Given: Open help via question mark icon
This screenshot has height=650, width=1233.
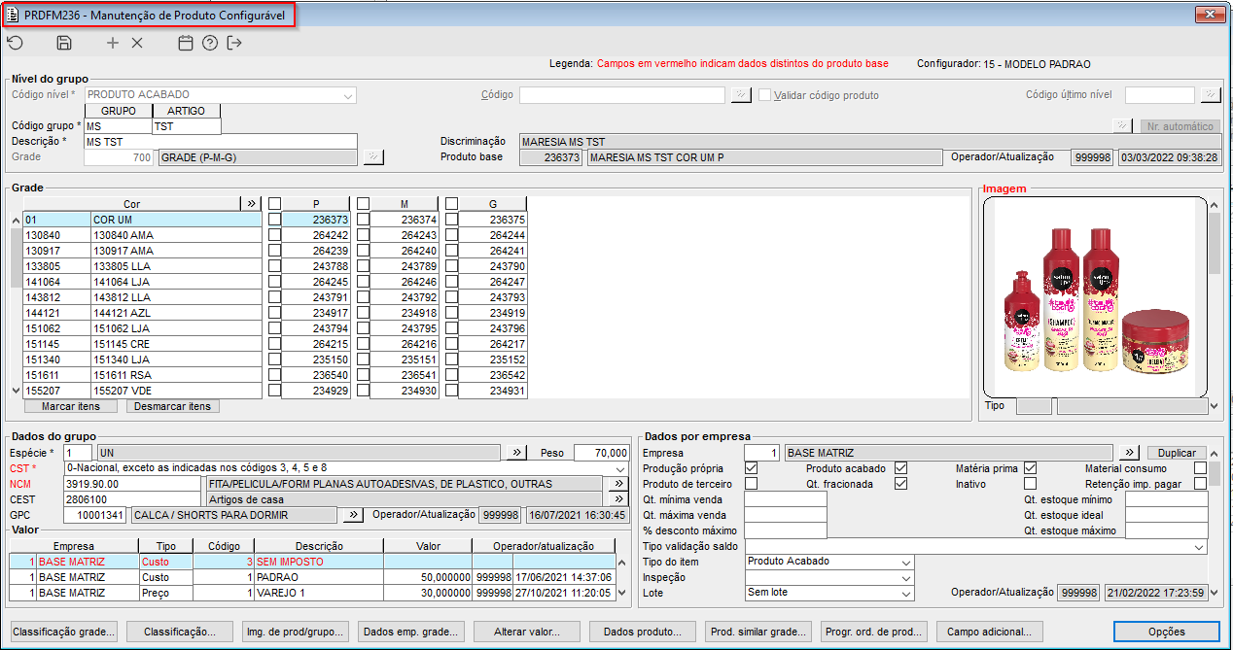Looking at the screenshot, I should [210, 43].
